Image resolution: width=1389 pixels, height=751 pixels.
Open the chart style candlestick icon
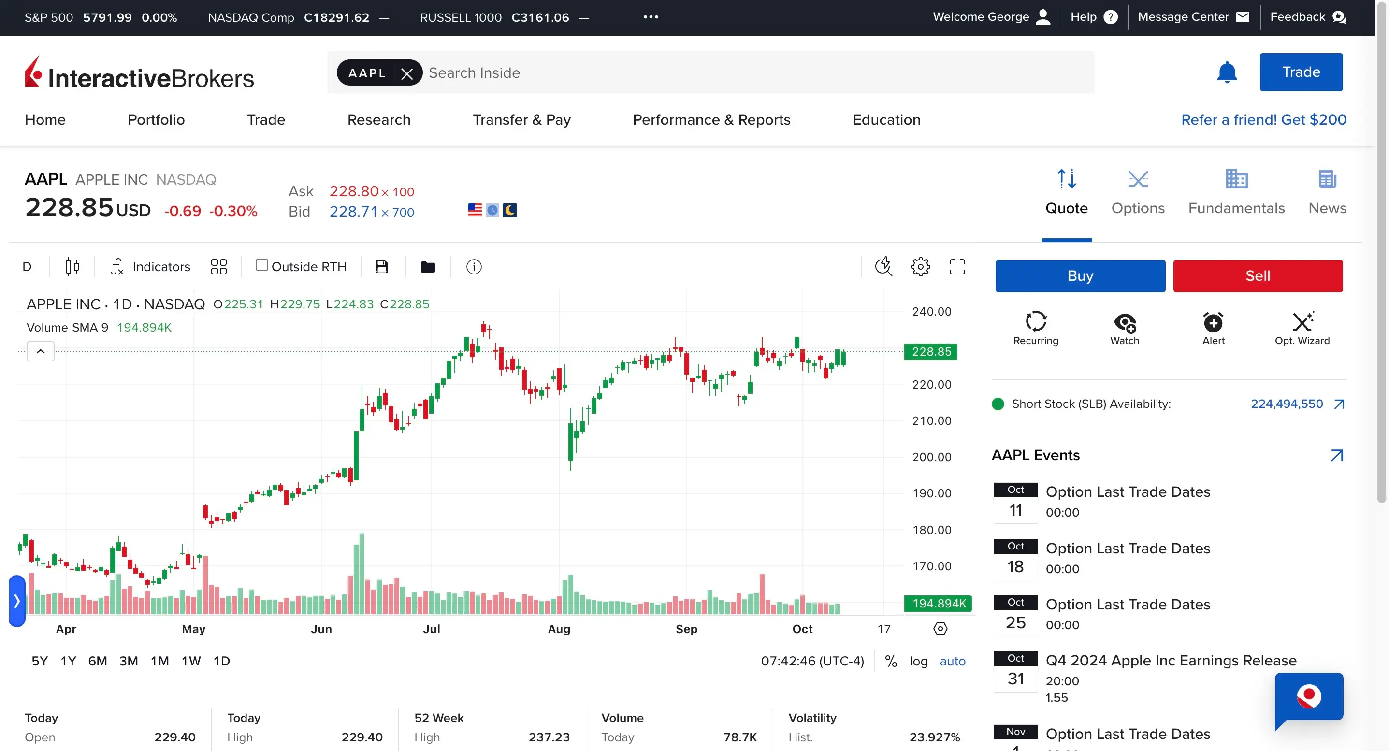[72, 267]
